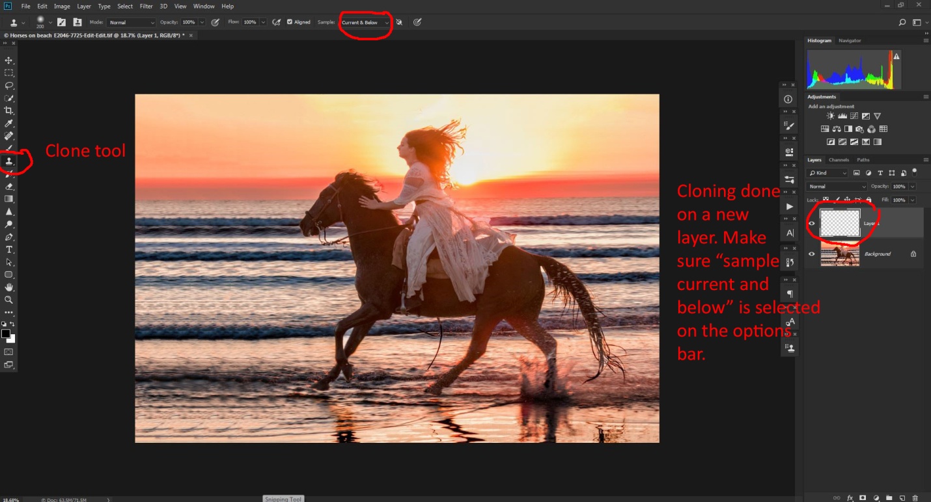Open the Filter menu
This screenshot has width=931, height=502.
coord(146,6)
